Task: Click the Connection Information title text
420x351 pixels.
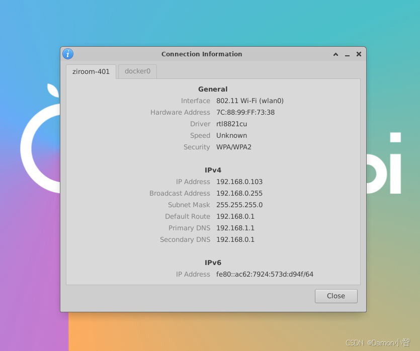Action: [x=202, y=54]
